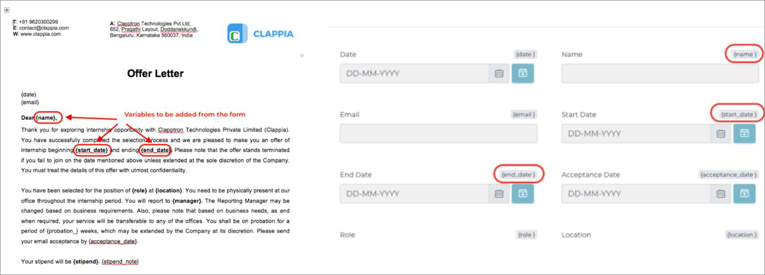Click the blue date button beside Start Date

[744, 134]
